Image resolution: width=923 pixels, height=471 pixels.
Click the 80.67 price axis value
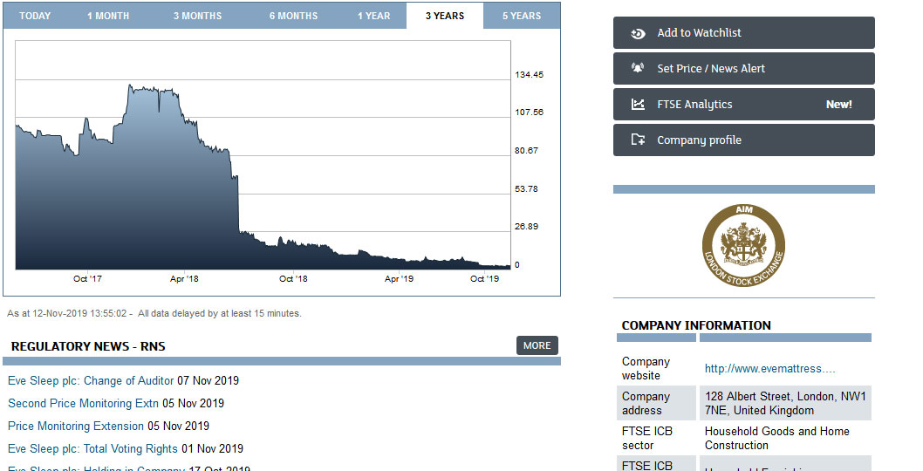tap(526, 151)
